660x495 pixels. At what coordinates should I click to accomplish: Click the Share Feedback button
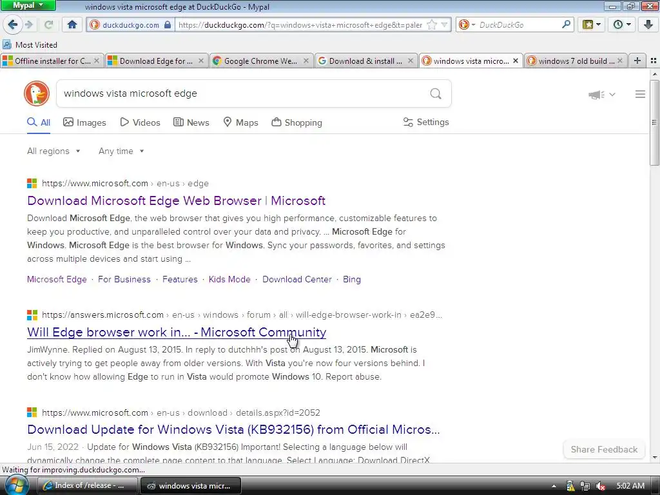pyautogui.click(x=604, y=449)
